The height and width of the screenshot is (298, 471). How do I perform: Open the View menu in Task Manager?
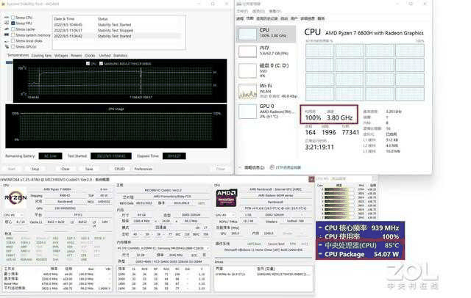tap(275, 11)
